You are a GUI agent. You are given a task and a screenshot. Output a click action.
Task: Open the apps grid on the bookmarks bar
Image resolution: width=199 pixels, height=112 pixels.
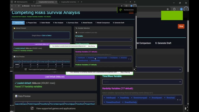pyautogui.click(x=12, y=9)
